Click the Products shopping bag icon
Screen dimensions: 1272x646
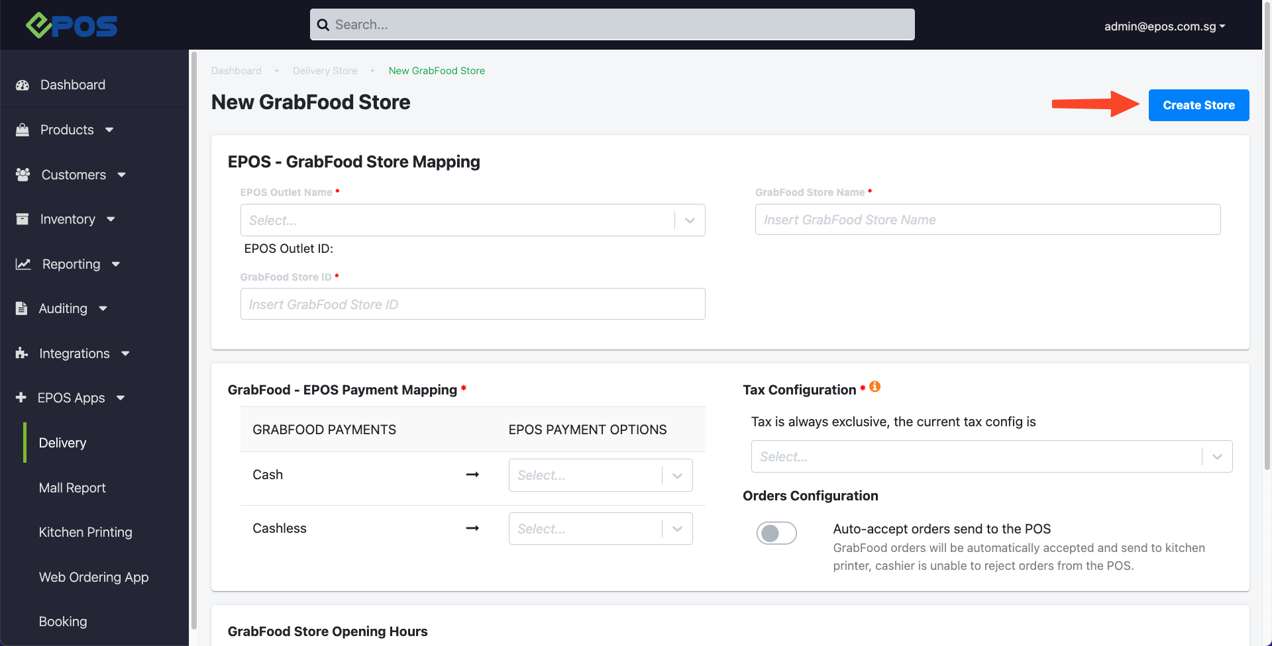click(x=23, y=130)
